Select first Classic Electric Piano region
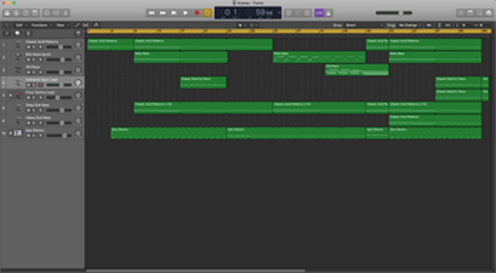Viewport: 496px width, 273px height. click(x=203, y=83)
